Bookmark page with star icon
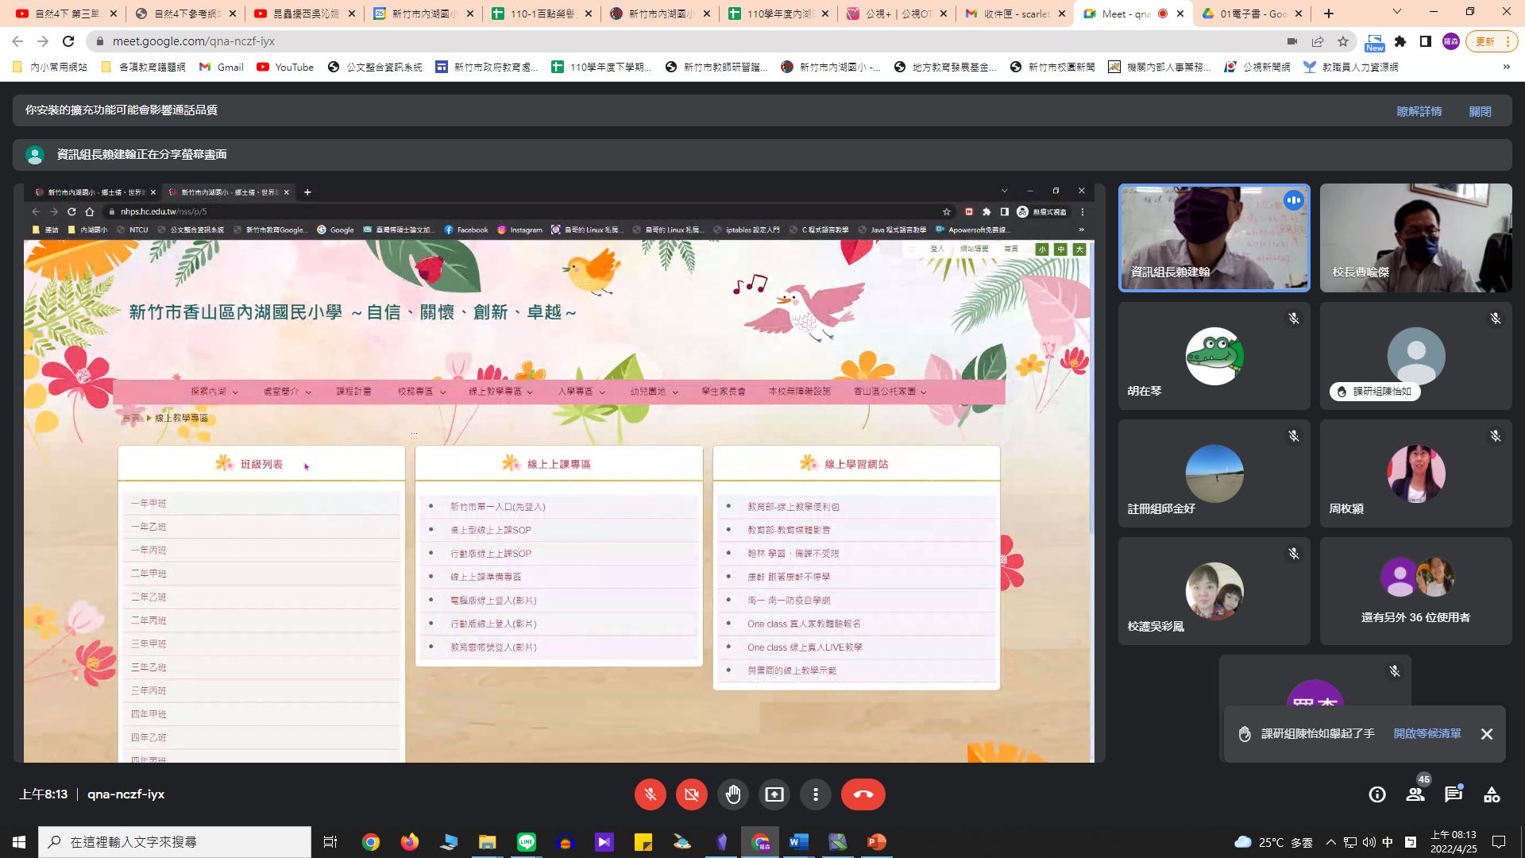 coord(1343,41)
